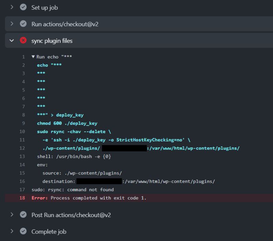Click log line number 10
The height and width of the screenshot is (241, 273).
click(22, 131)
